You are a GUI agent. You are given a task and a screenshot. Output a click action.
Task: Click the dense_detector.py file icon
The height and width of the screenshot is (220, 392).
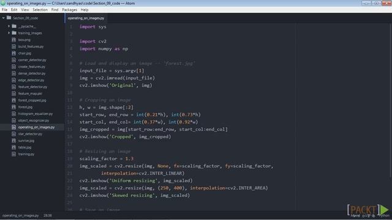[x=13, y=73]
